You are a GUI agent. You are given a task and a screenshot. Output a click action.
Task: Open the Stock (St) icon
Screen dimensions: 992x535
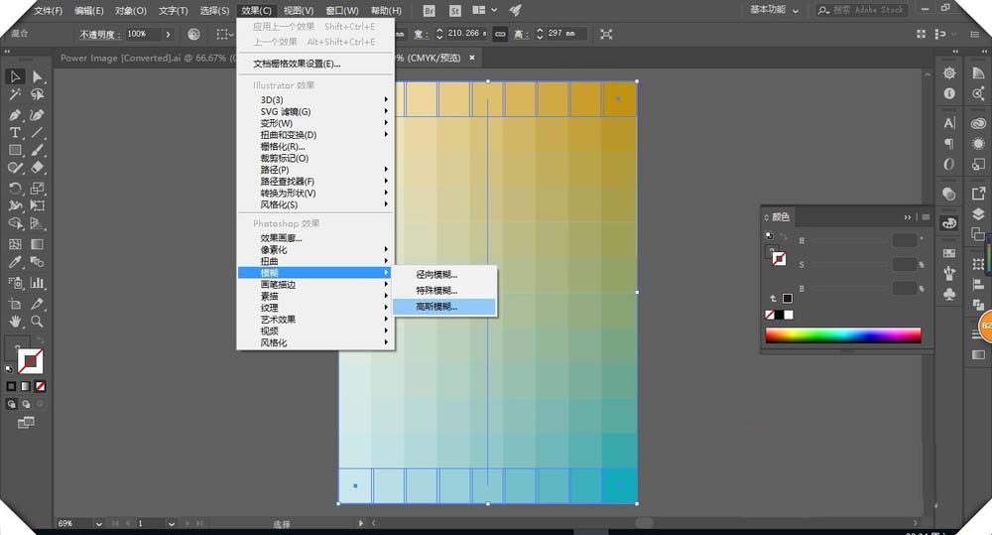coord(455,11)
